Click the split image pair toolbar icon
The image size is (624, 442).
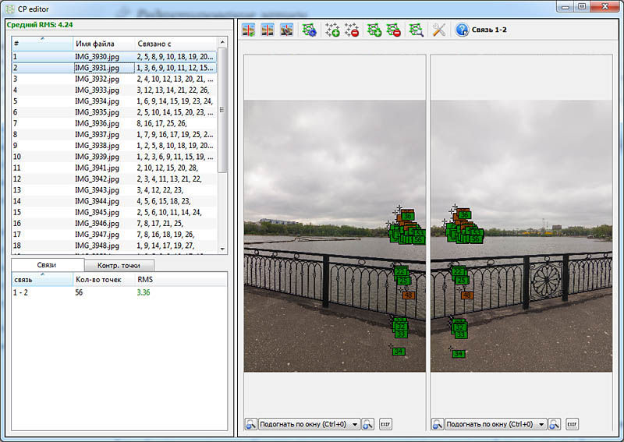(x=268, y=30)
